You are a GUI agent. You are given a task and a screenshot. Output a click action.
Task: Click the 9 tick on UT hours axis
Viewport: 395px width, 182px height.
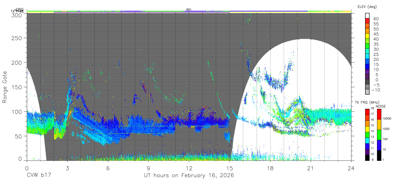[x=148, y=168]
